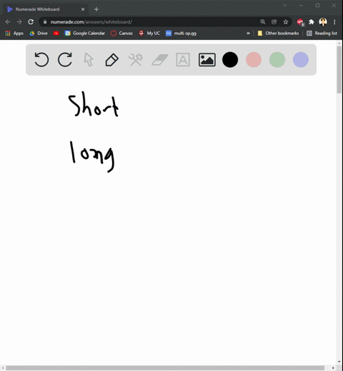Open the red extension icon with badge
Image resolution: width=343 pixels, height=371 pixels.
(x=300, y=22)
